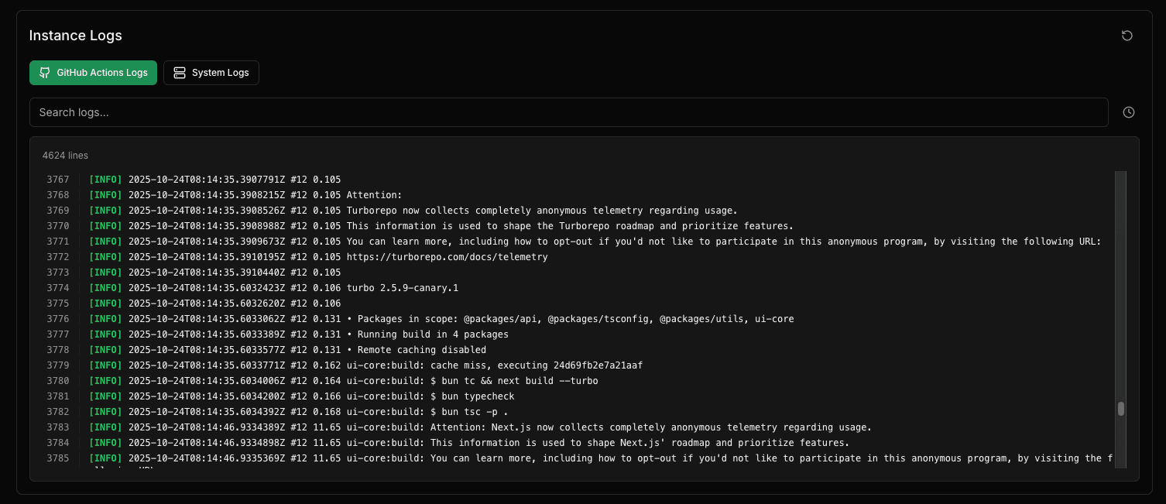Click the server icon on System Logs button
Screen dimensions: 1166x504
[179, 72]
